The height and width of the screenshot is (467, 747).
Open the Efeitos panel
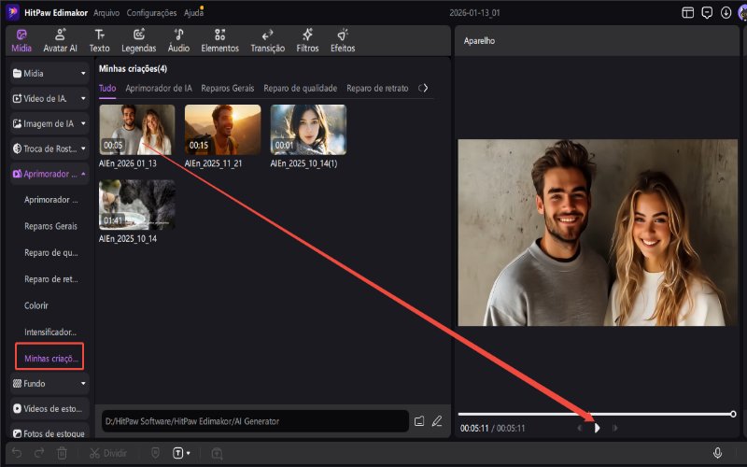(343, 39)
